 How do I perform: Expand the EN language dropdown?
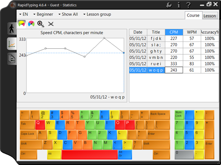(23, 14)
